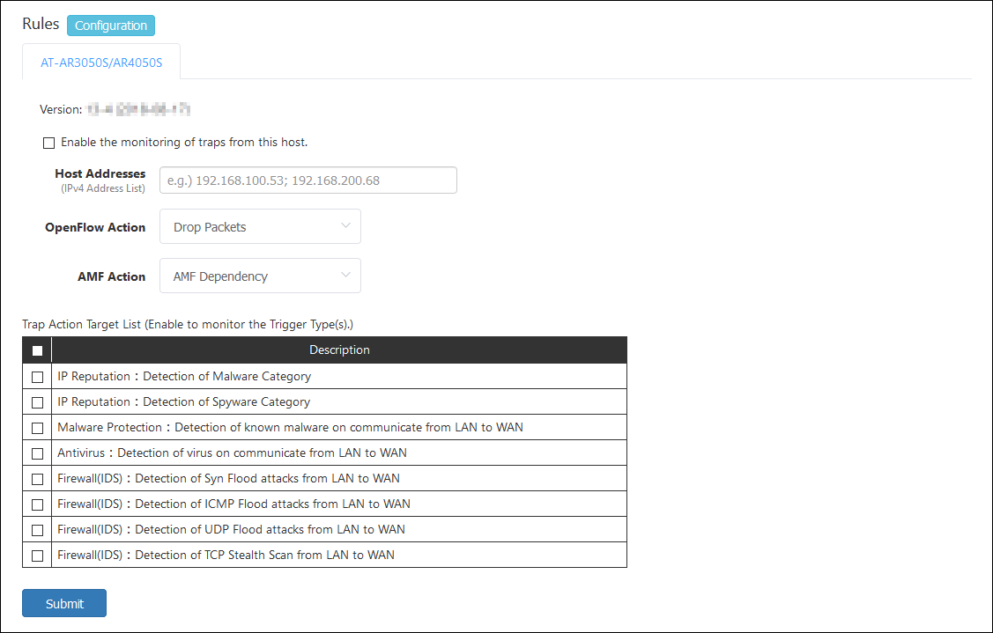Viewport: 993px width, 633px height.
Task: Click the Host Addresses input field
Action: 308,180
